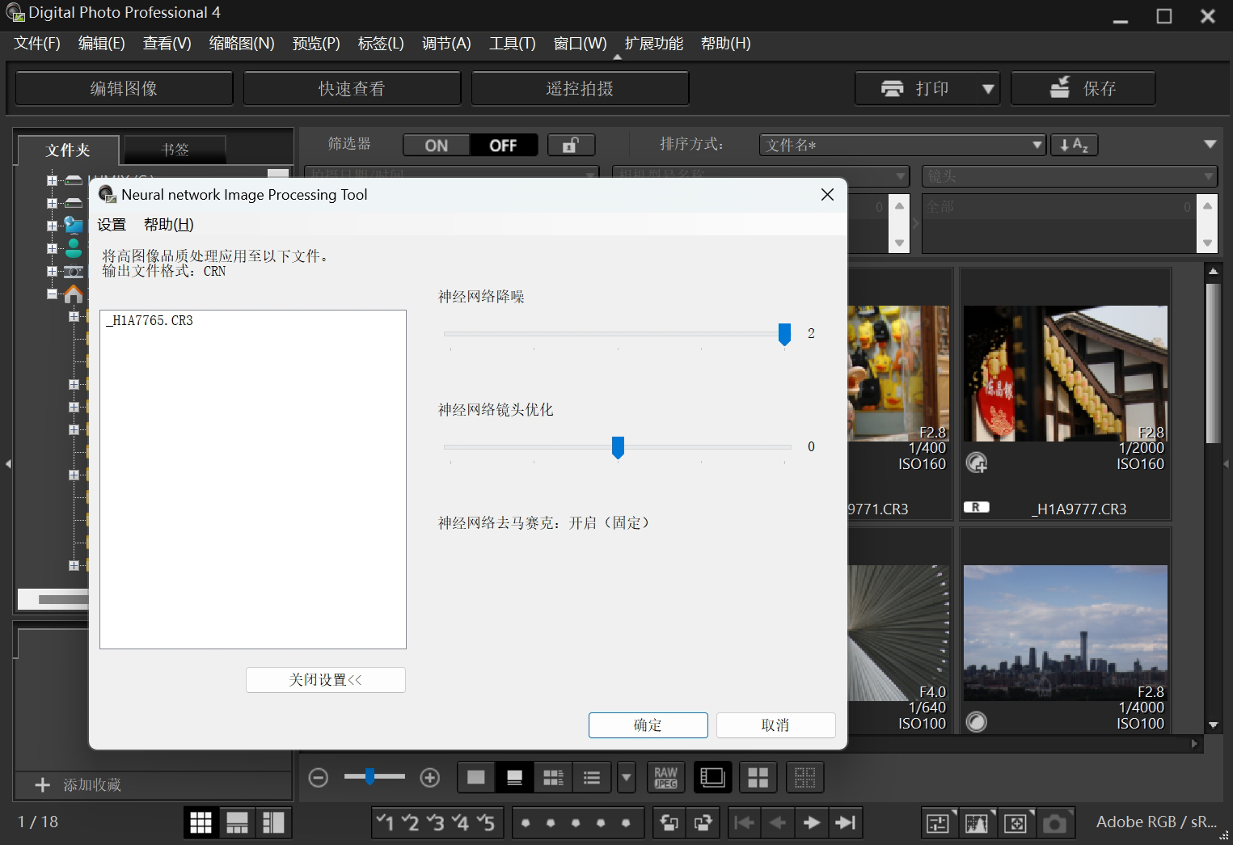Click the 确定 button
The width and height of the screenshot is (1233, 845).
pos(648,725)
